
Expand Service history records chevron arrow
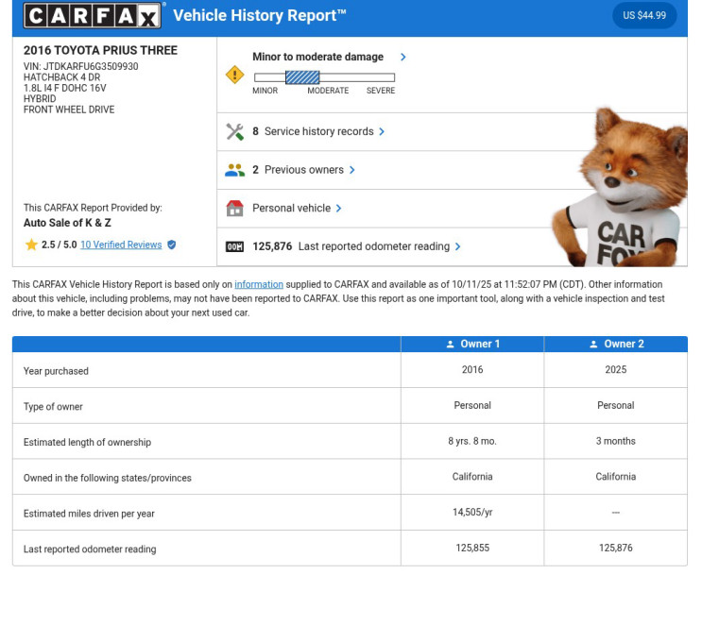pyautogui.click(x=382, y=132)
